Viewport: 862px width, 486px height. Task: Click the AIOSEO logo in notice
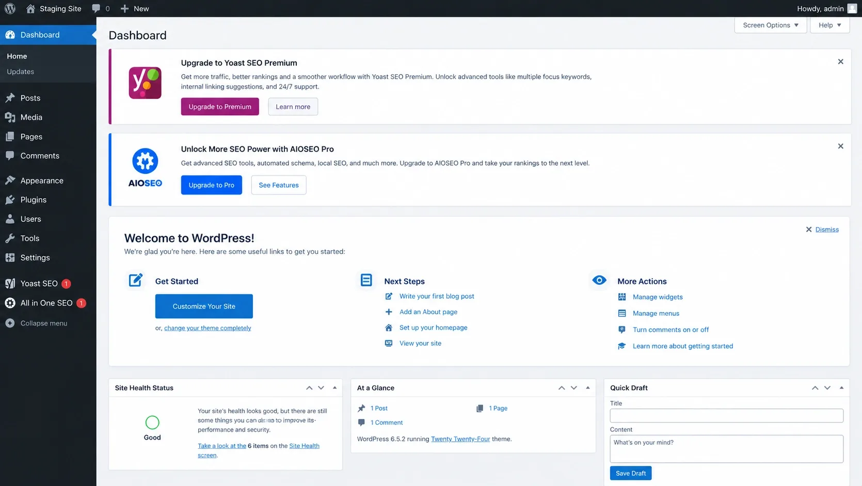pyautogui.click(x=145, y=168)
